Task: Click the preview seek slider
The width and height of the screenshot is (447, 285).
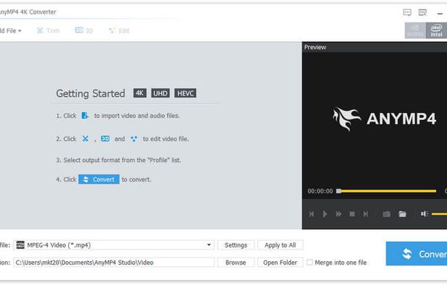Action: 386,191
